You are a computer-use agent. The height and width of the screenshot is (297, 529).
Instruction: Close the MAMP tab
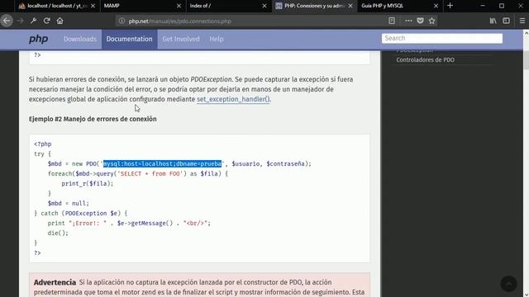[x=179, y=6]
